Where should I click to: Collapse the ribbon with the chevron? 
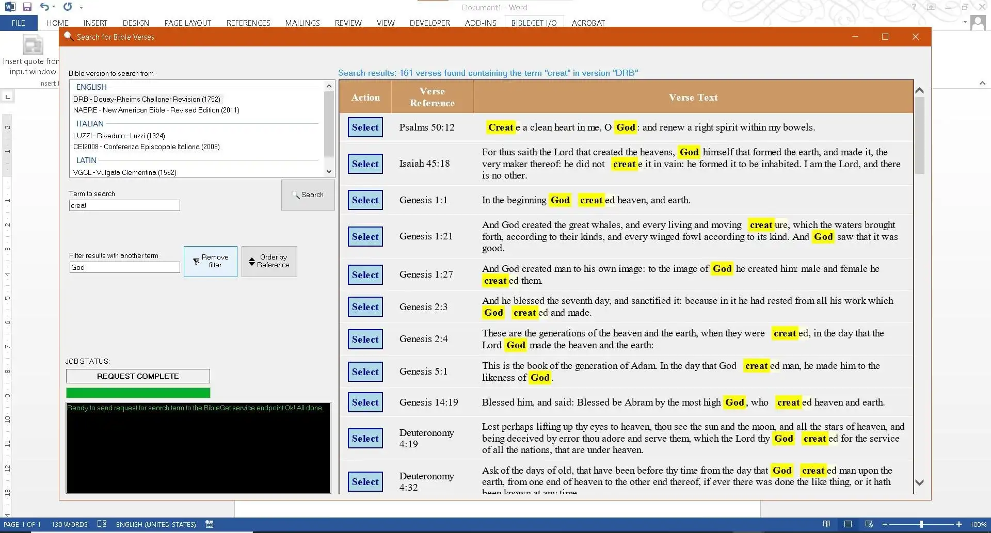coord(982,83)
